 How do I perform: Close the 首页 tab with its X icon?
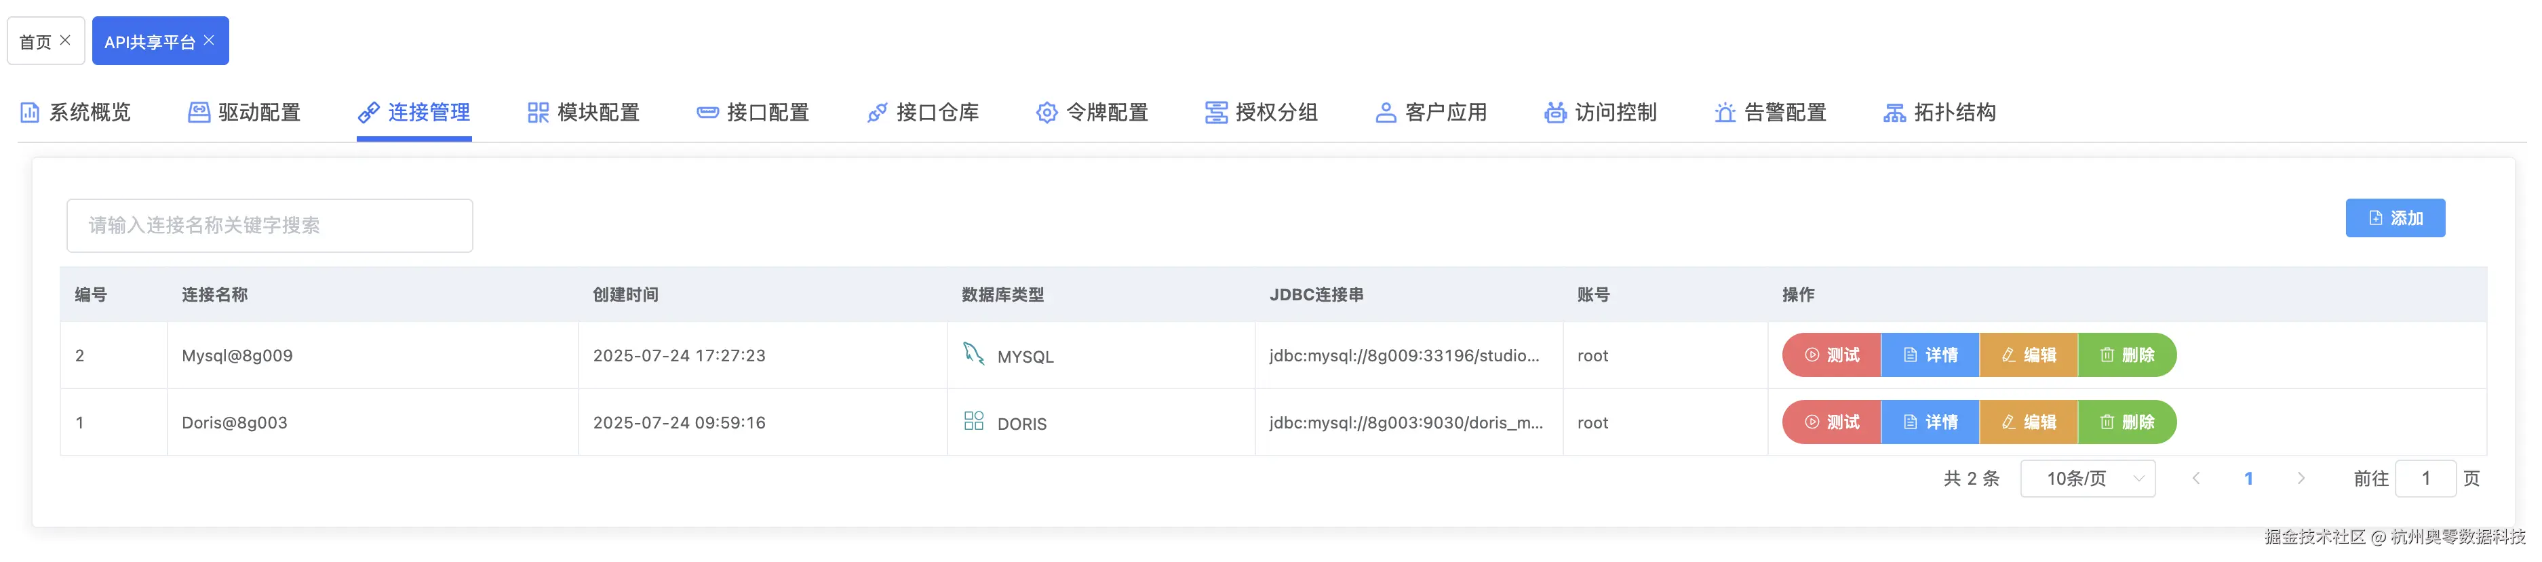pos(65,41)
